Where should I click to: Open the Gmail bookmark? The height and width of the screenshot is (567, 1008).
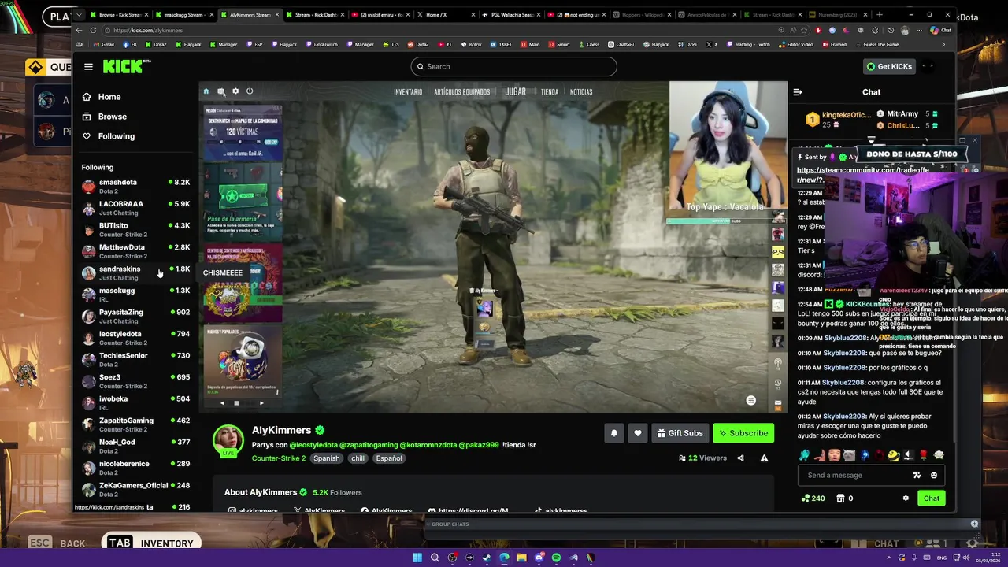[x=103, y=44]
